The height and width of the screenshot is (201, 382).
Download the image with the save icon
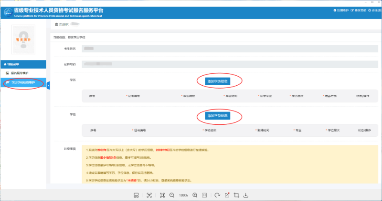point(246,195)
